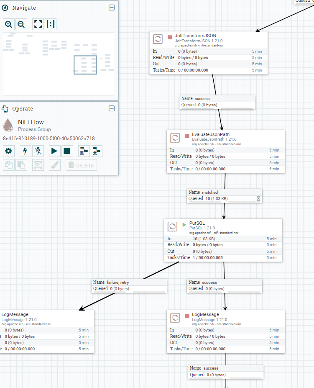Screen dimensions: 314x388
Task: Click the EvaluateJsonPath processor name
Action: coord(211,134)
